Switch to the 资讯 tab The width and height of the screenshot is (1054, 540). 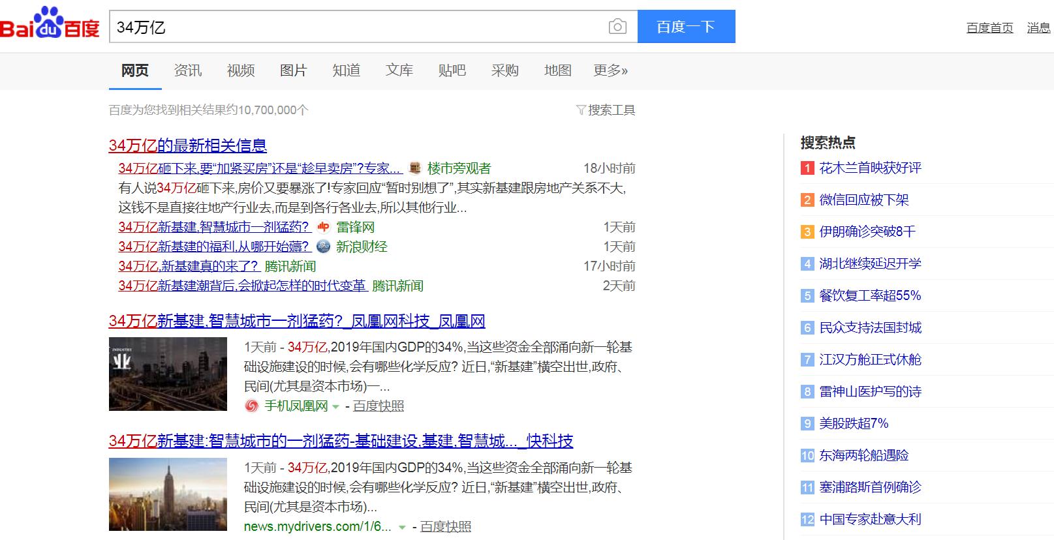pos(188,70)
